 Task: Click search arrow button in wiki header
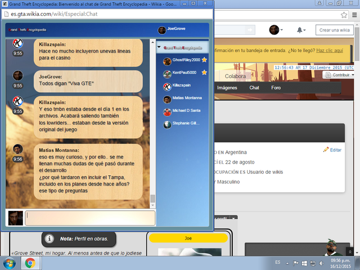(x=250, y=30)
